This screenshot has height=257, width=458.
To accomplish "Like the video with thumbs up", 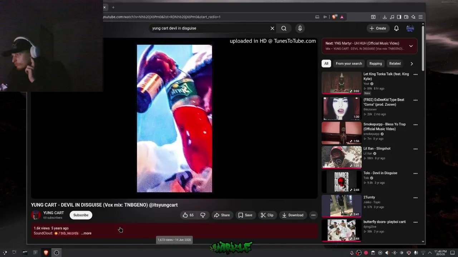I will 188,215.
